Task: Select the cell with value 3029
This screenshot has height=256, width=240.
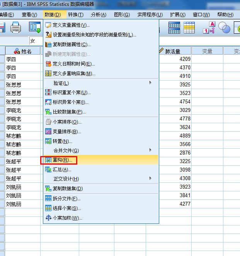Action: pyautogui.click(x=175, y=110)
